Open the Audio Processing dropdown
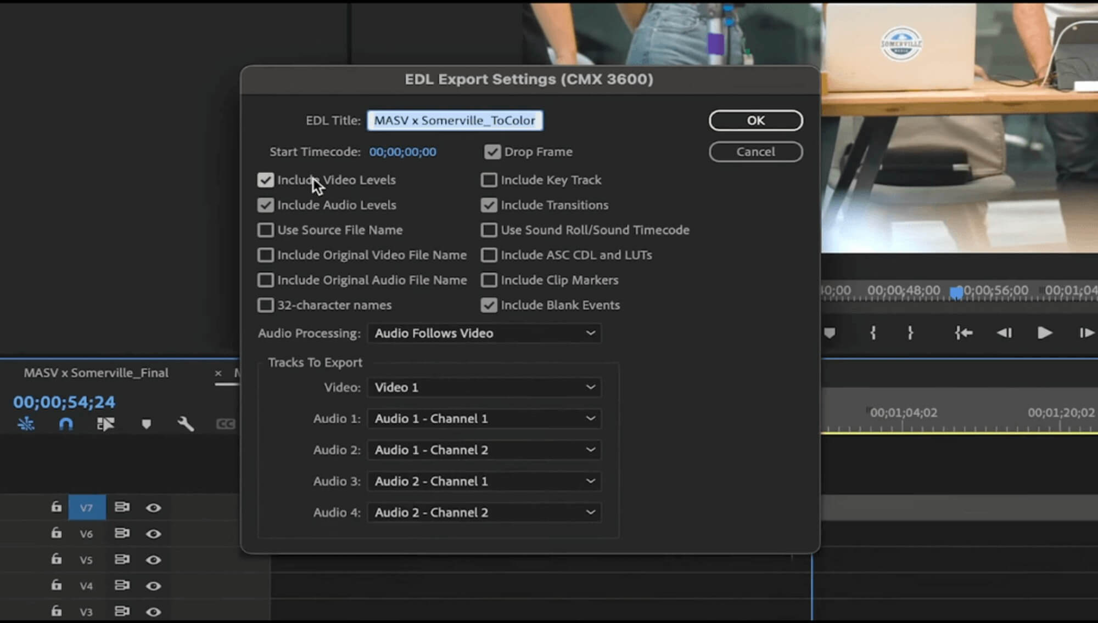Viewport: 1098px width, 623px height. (484, 333)
